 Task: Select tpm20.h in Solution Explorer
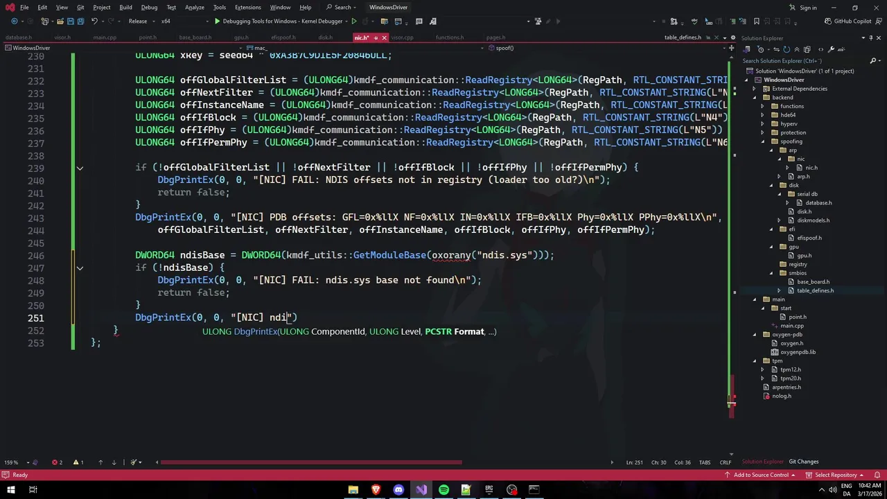pyautogui.click(x=790, y=378)
